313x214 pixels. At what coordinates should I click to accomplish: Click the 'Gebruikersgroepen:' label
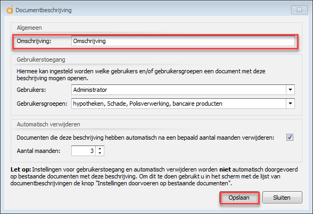pos(42,104)
